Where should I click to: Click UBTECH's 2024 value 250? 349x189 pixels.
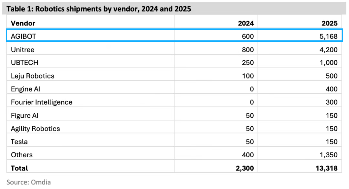[248, 63]
